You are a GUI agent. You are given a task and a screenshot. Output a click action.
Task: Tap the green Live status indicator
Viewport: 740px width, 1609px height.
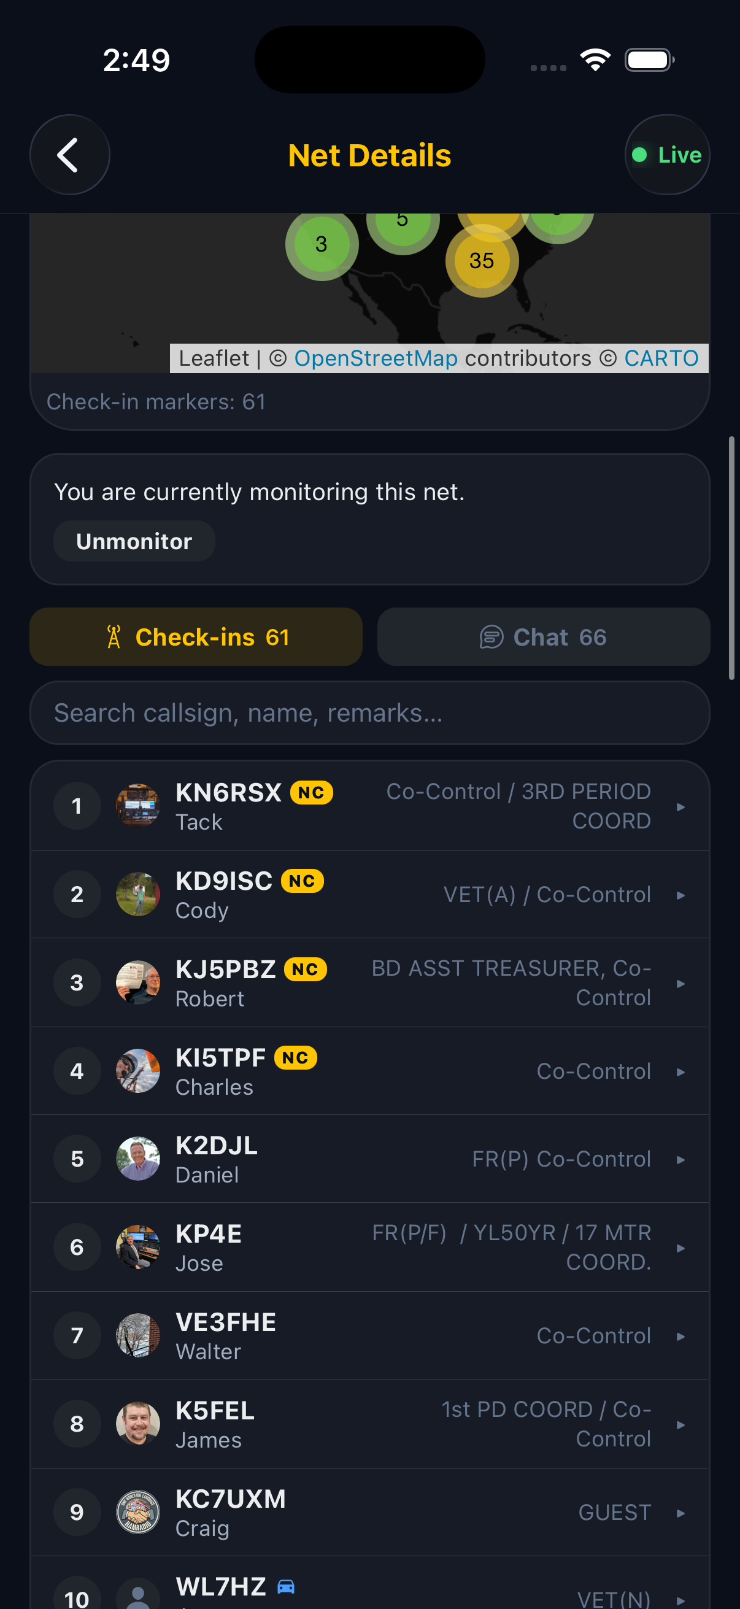pyautogui.click(x=641, y=155)
